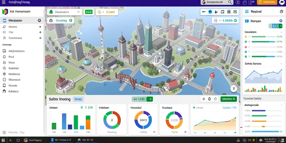Select Cuclonaas in the sidebar

pyautogui.click(x=15, y=38)
